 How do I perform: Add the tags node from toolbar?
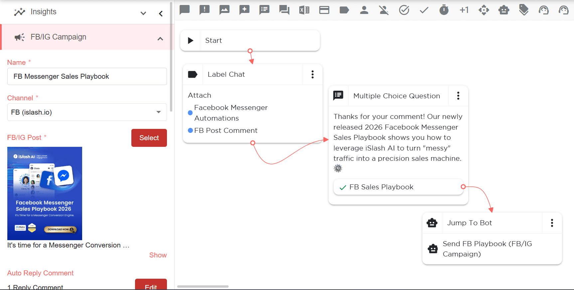(x=524, y=10)
